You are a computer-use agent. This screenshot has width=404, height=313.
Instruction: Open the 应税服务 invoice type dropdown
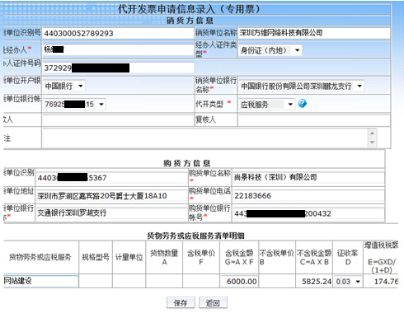tap(266, 105)
